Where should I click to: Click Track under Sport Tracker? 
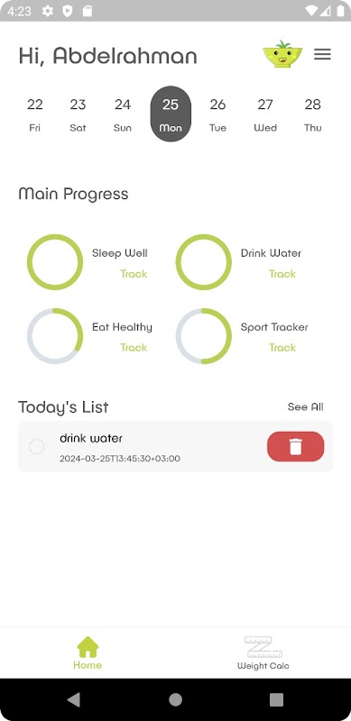[282, 348]
